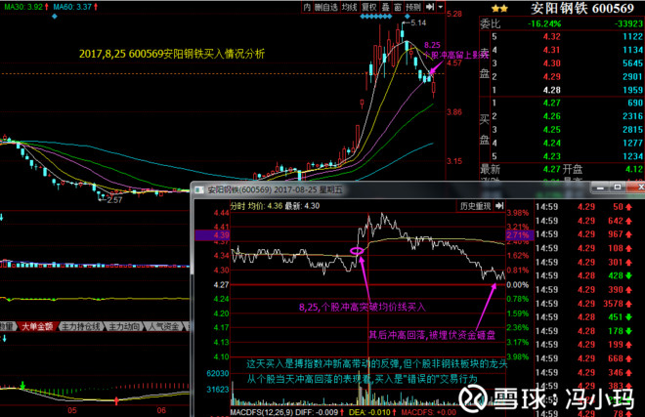Open the 复权 price adjustment option

369,7
